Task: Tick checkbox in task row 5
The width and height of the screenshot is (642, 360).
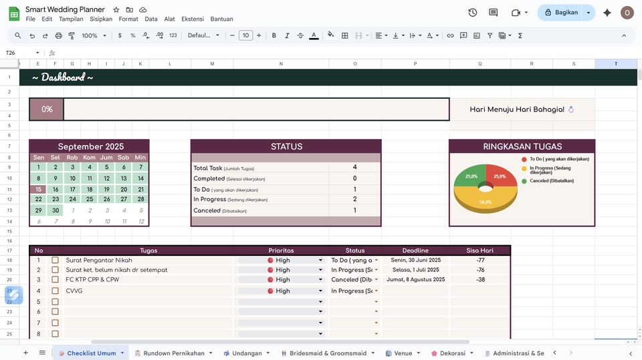Action: 56,302
